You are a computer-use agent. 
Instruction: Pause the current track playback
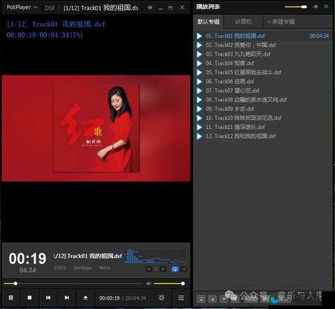coord(10,298)
